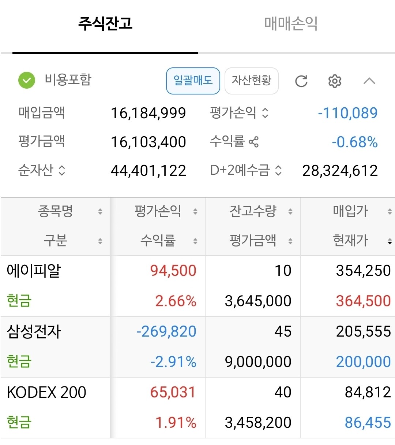This screenshot has height=445, width=395.
Task: Sort table by 평가손익 header arrows
Action: 195,211
